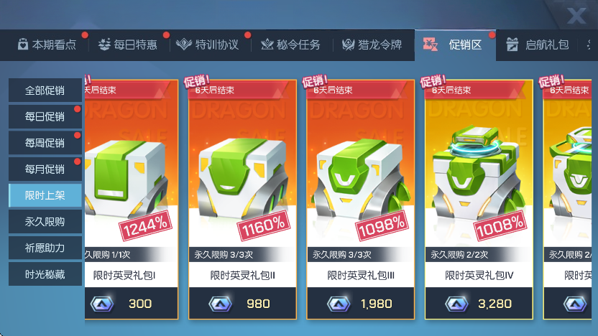Image resolution: width=598 pixels, height=336 pixels.
Task: Buy 限时英灵礼包I for 300
Action: click(x=132, y=303)
